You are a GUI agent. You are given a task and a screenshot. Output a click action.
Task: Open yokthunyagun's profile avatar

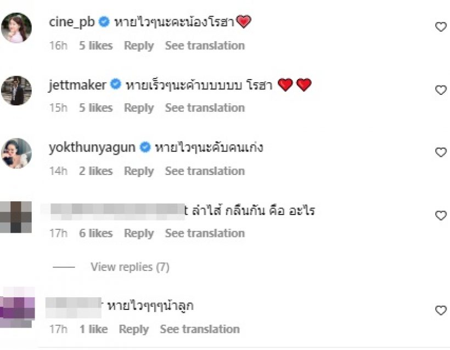point(17,153)
